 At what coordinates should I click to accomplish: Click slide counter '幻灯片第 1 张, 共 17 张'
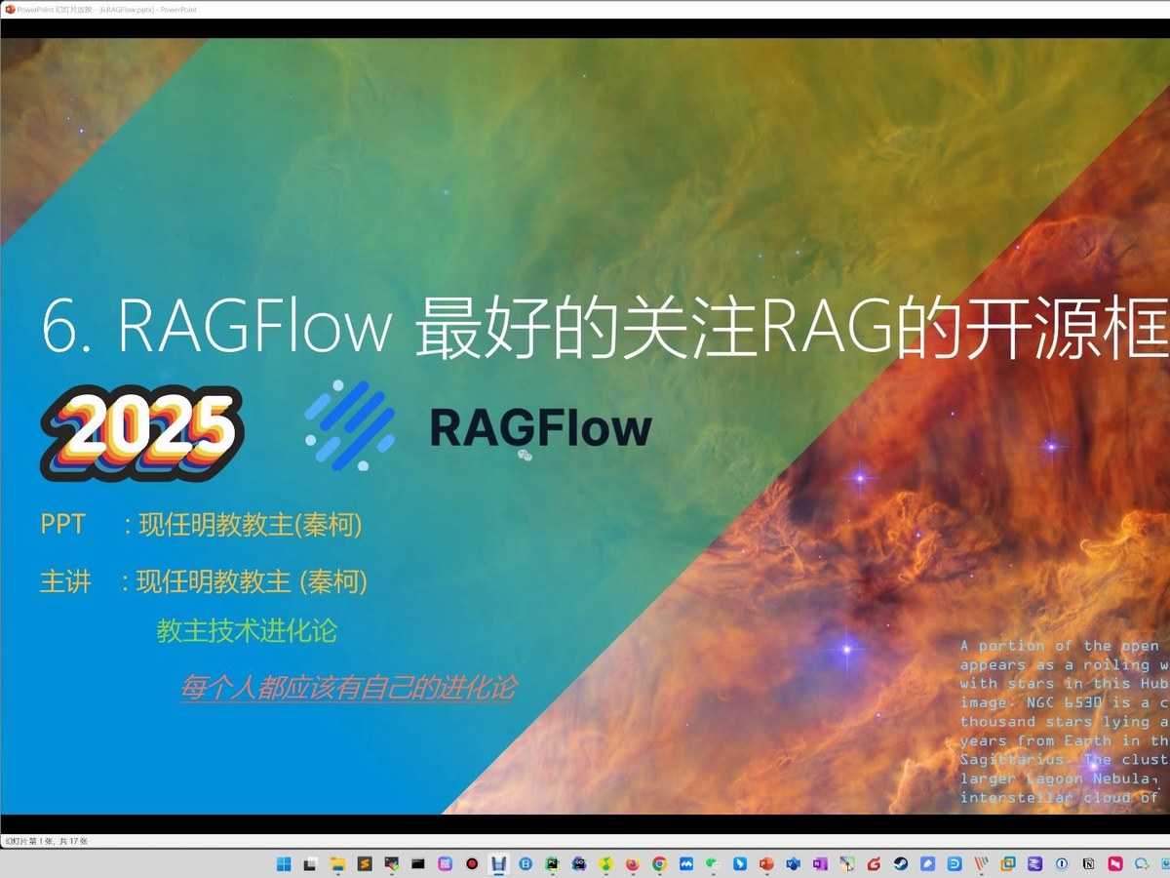tap(46, 840)
